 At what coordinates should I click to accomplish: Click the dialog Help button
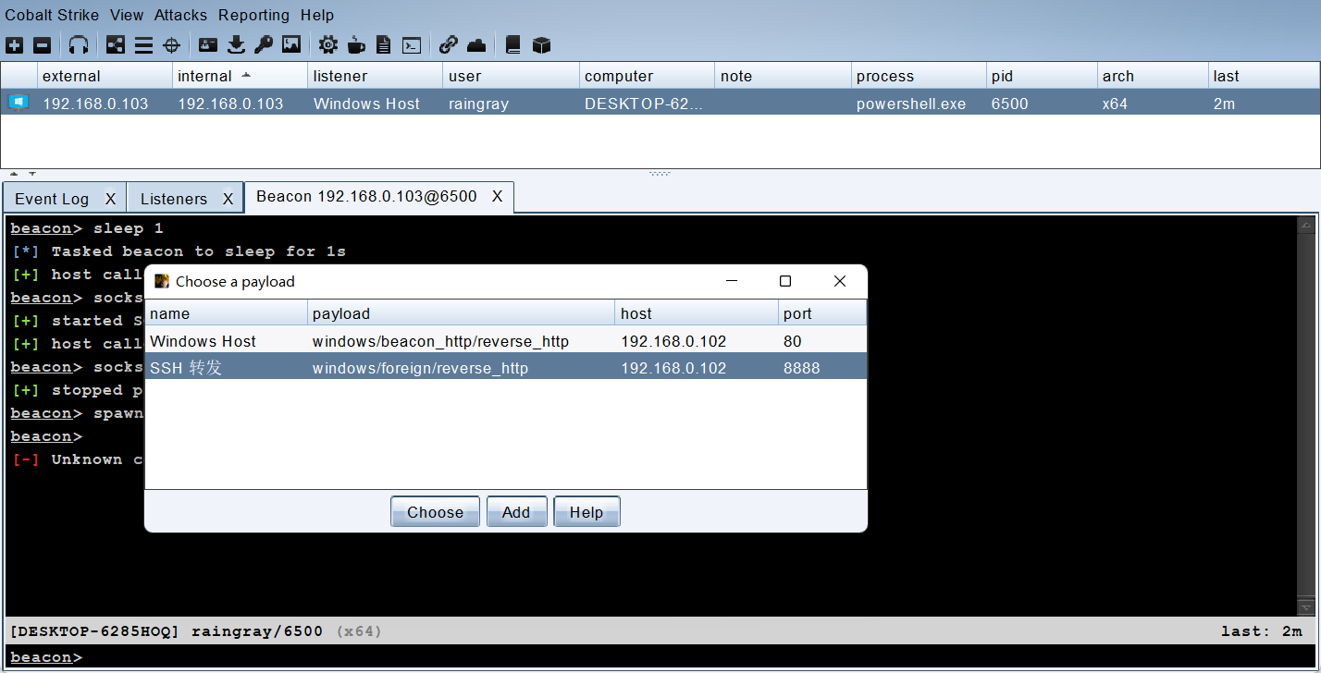[586, 512]
